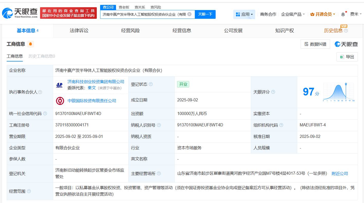Screen dimensions: 364x203
Task: Click the Tianyancha logo in the header
Action: coord(20,13)
